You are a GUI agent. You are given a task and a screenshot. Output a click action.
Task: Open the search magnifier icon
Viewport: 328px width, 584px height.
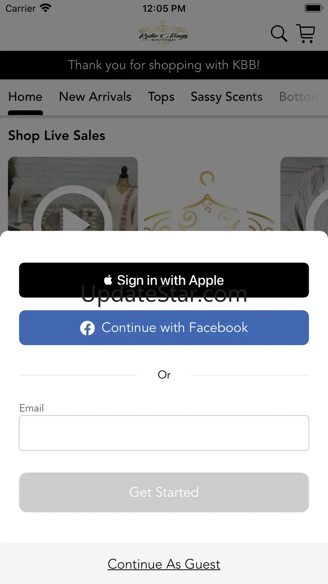click(279, 33)
